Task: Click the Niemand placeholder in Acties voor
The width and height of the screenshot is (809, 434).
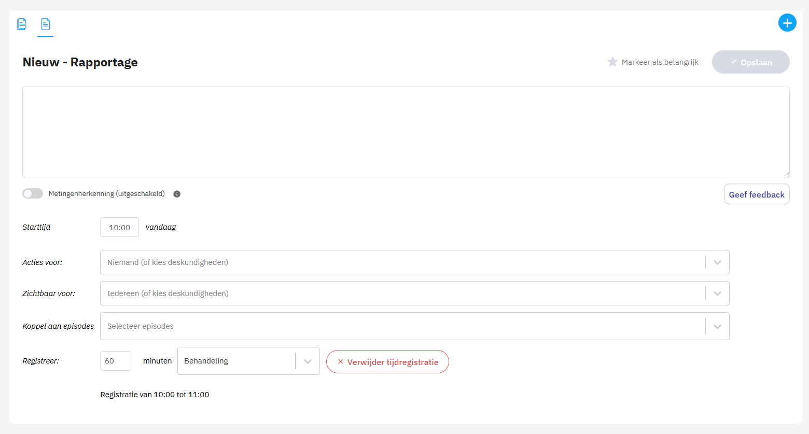Action: 168,262
